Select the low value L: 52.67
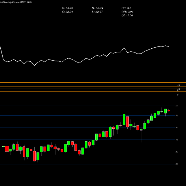 (x=97, y=12)
